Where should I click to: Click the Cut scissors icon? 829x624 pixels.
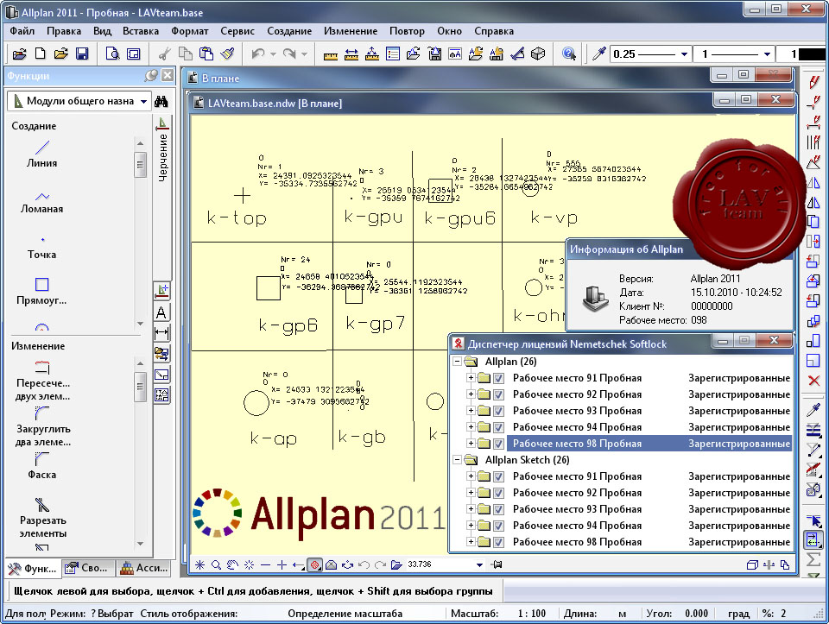[x=165, y=54]
